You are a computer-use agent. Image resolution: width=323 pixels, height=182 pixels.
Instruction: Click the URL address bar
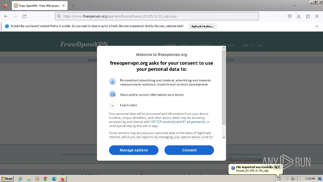click(x=157, y=16)
